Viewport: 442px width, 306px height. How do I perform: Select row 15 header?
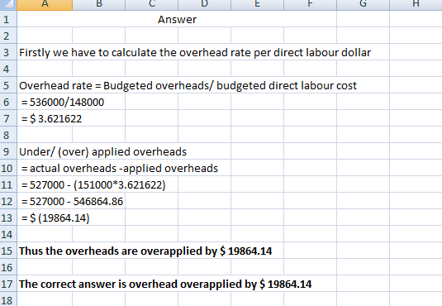coord(8,251)
